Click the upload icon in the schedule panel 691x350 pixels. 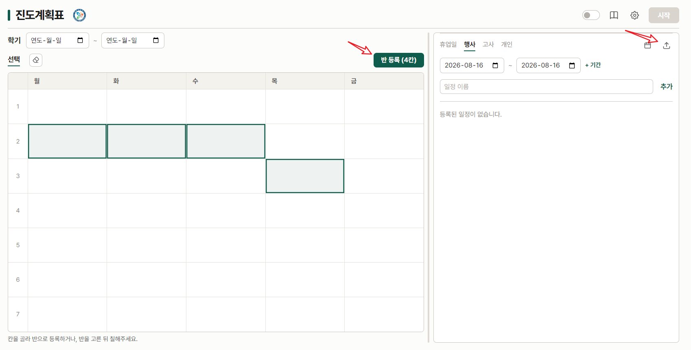[666, 46]
